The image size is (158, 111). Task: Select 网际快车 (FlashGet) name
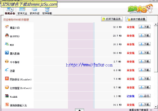point(21,80)
